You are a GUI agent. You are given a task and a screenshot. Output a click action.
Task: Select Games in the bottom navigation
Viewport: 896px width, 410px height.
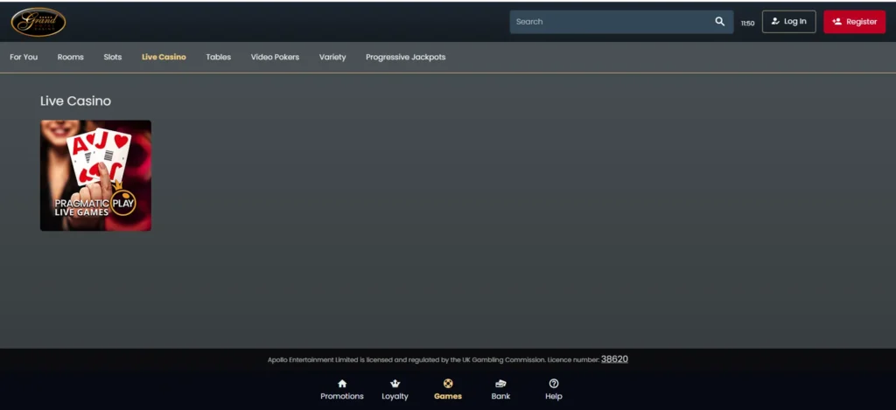448,389
